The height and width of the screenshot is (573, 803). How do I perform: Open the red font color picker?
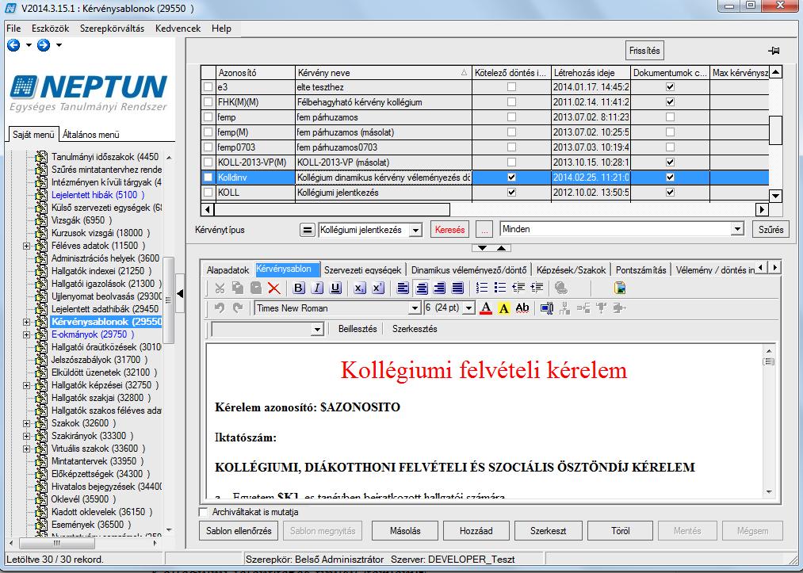[x=486, y=308]
